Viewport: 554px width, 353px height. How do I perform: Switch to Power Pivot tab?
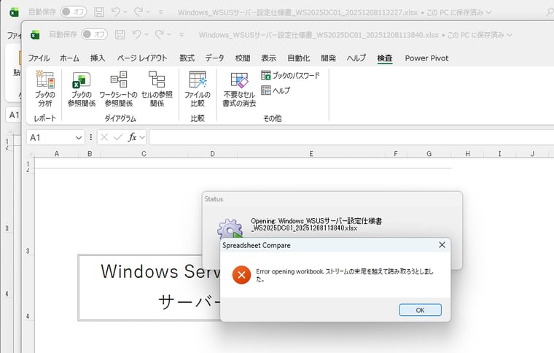click(x=426, y=58)
